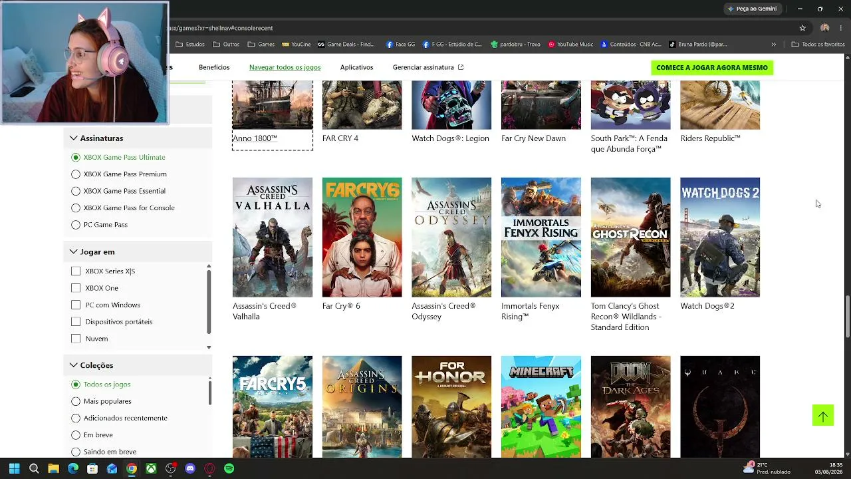
Task: Open Spotify from the taskbar
Action: (x=229, y=468)
